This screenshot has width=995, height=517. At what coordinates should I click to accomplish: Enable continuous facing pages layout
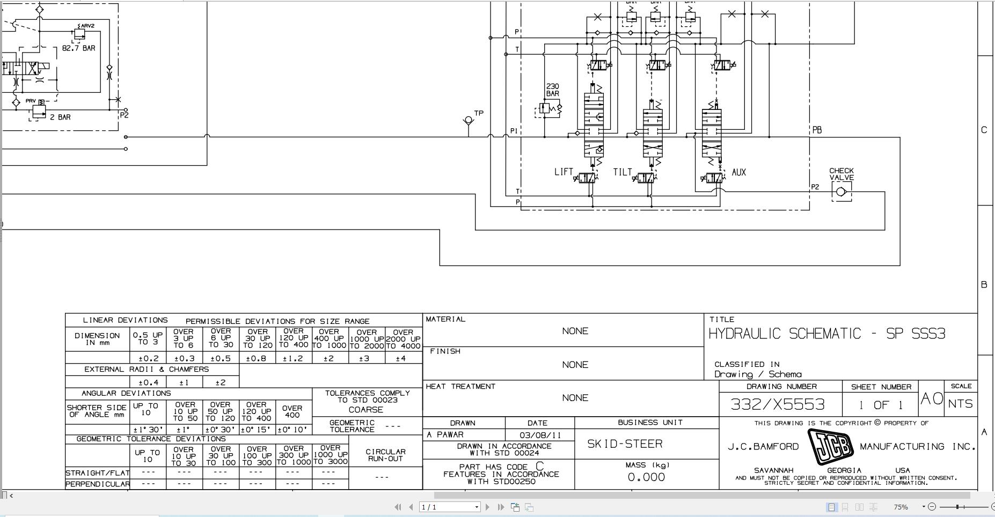pyautogui.click(x=873, y=507)
